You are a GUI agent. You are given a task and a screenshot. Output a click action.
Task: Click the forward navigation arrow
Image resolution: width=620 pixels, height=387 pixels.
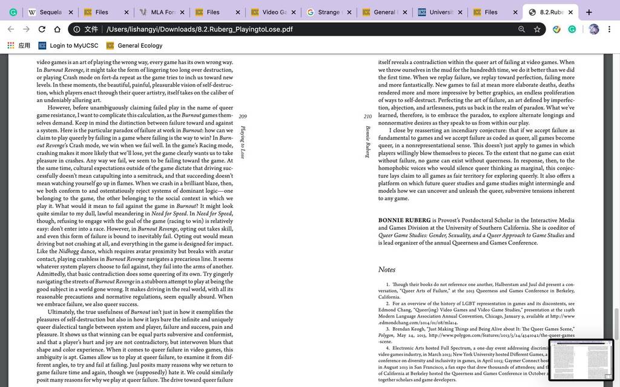click(x=26, y=29)
